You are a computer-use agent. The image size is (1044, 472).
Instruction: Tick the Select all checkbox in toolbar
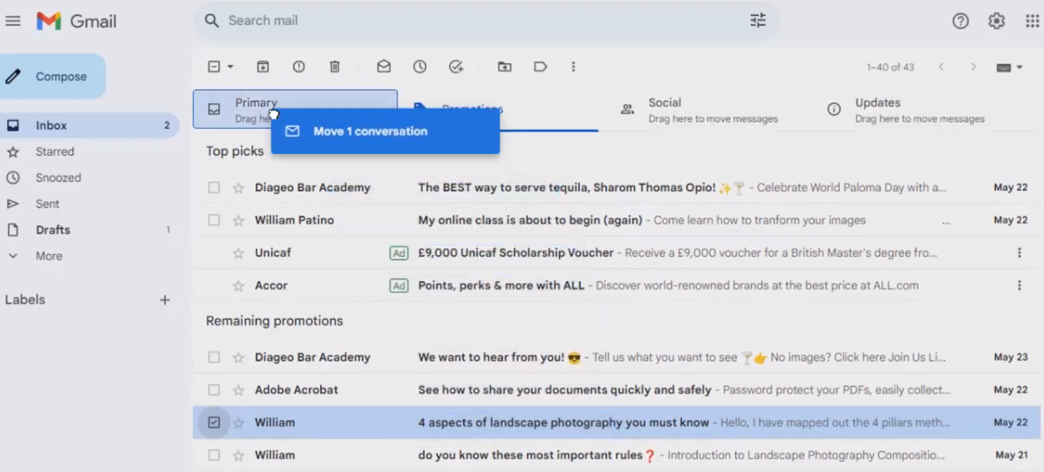(x=214, y=66)
